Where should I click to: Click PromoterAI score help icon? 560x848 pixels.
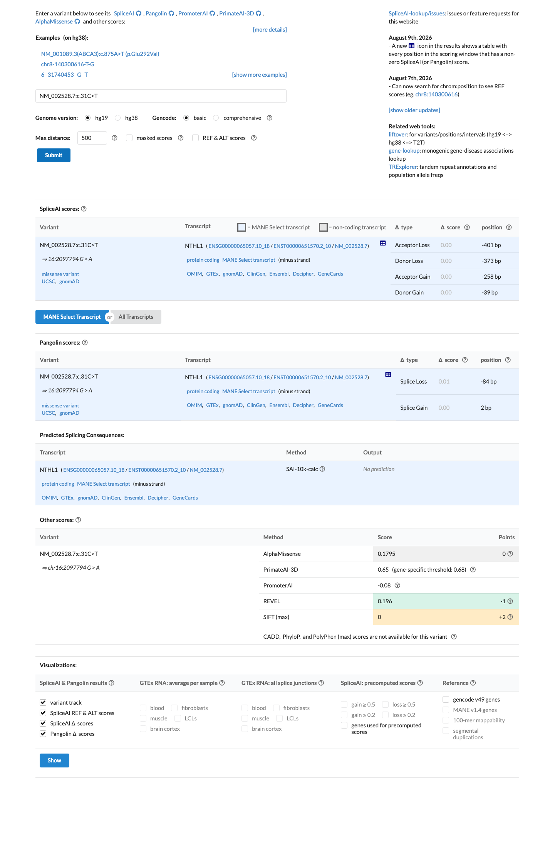[397, 586]
